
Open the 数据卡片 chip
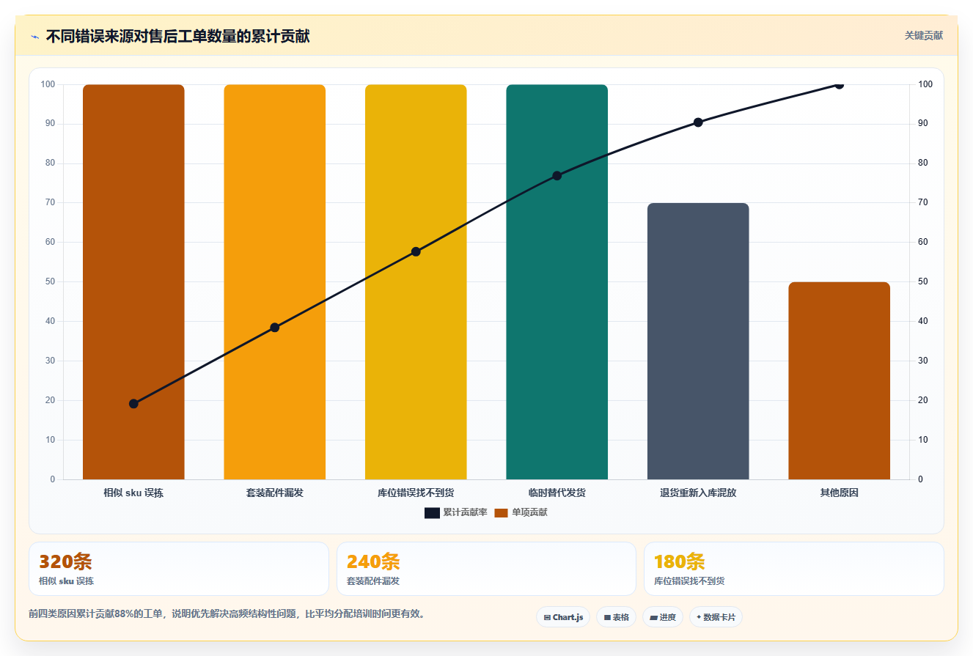[x=716, y=617]
